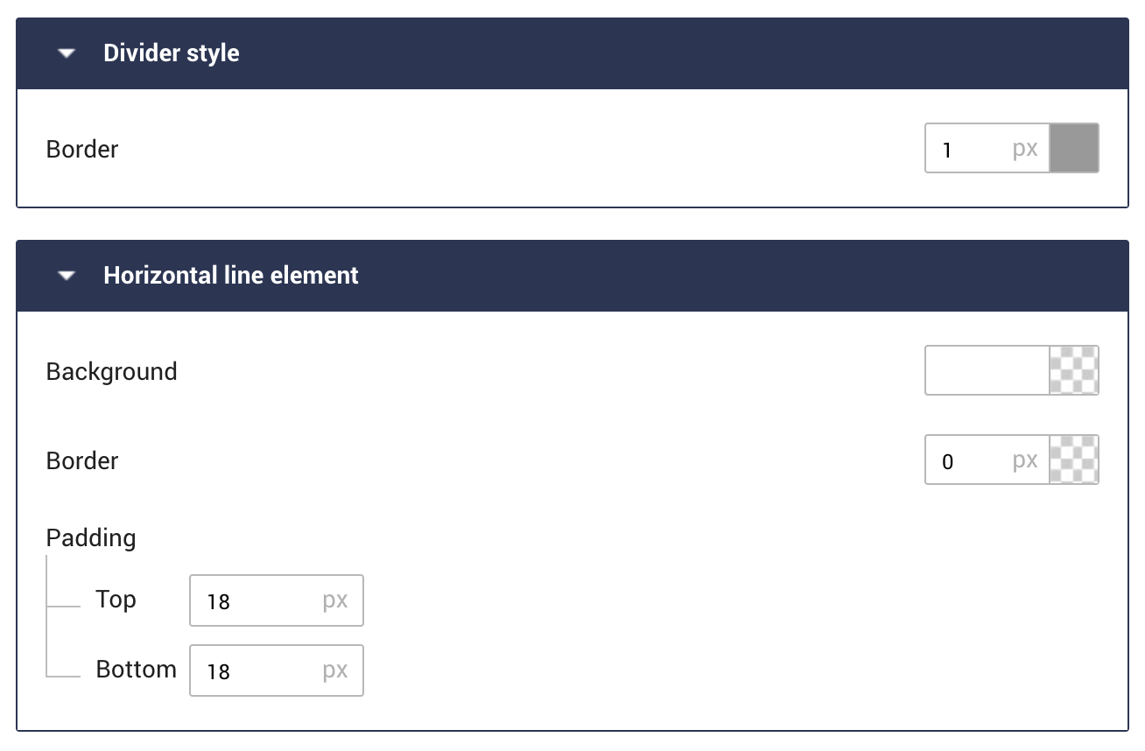Open the Border color swatch under Horizontal line
This screenshot has height=751, width=1145.
[x=1074, y=460]
